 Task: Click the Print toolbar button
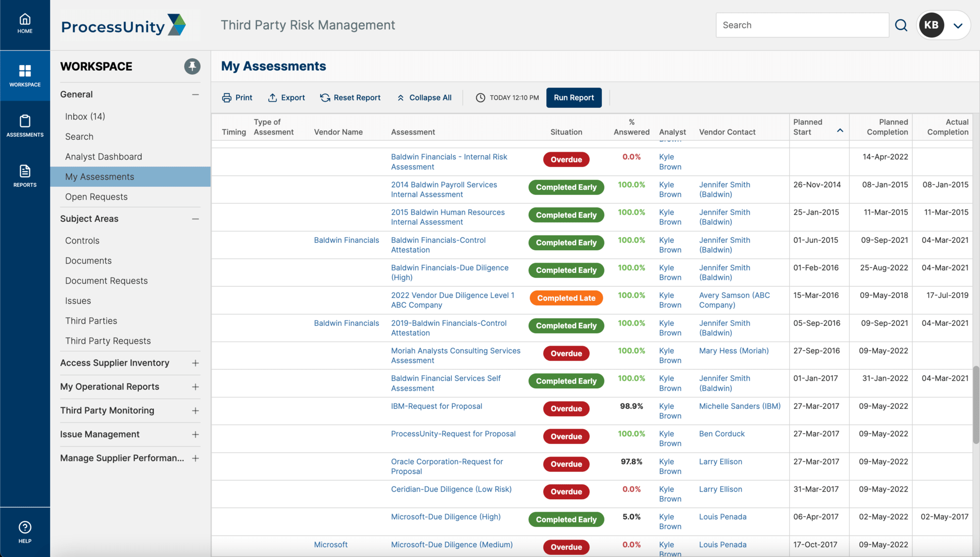point(237,97)
